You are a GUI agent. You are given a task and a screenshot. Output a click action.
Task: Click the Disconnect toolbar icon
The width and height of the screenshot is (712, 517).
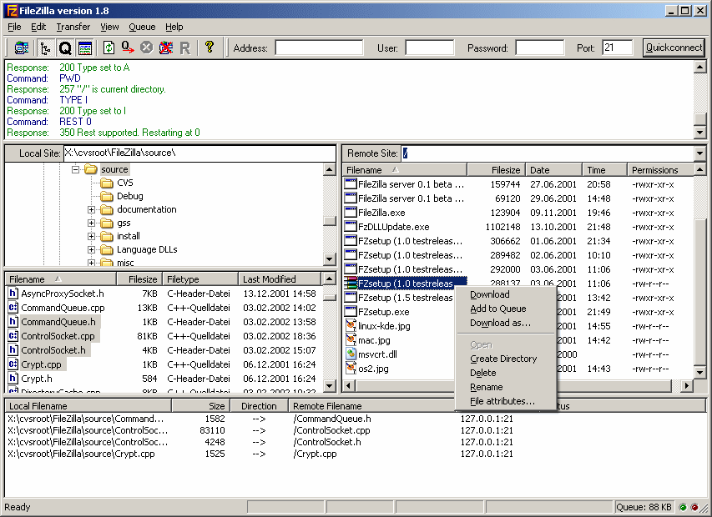coord(166,48)
